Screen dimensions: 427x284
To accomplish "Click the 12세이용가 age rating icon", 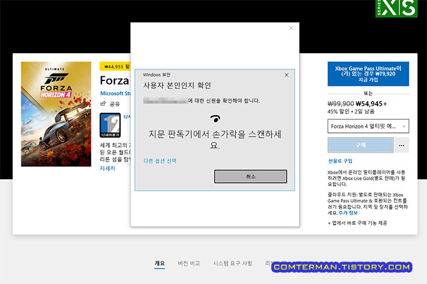I will (x=110, y=125).
